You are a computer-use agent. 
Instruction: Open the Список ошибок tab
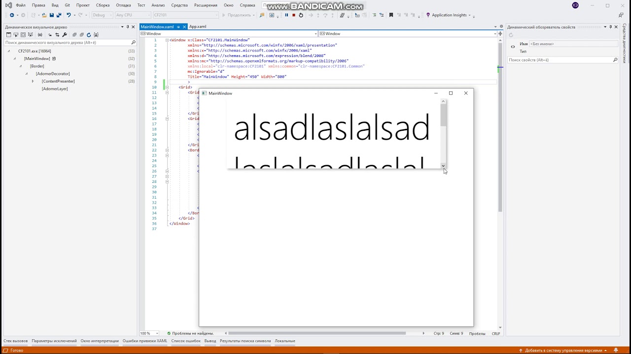pos(186,341)
